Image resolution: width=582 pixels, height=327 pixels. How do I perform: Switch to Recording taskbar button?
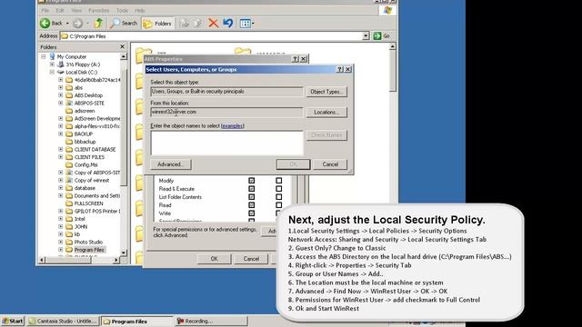pyautogui.click(x=211, y=321)
